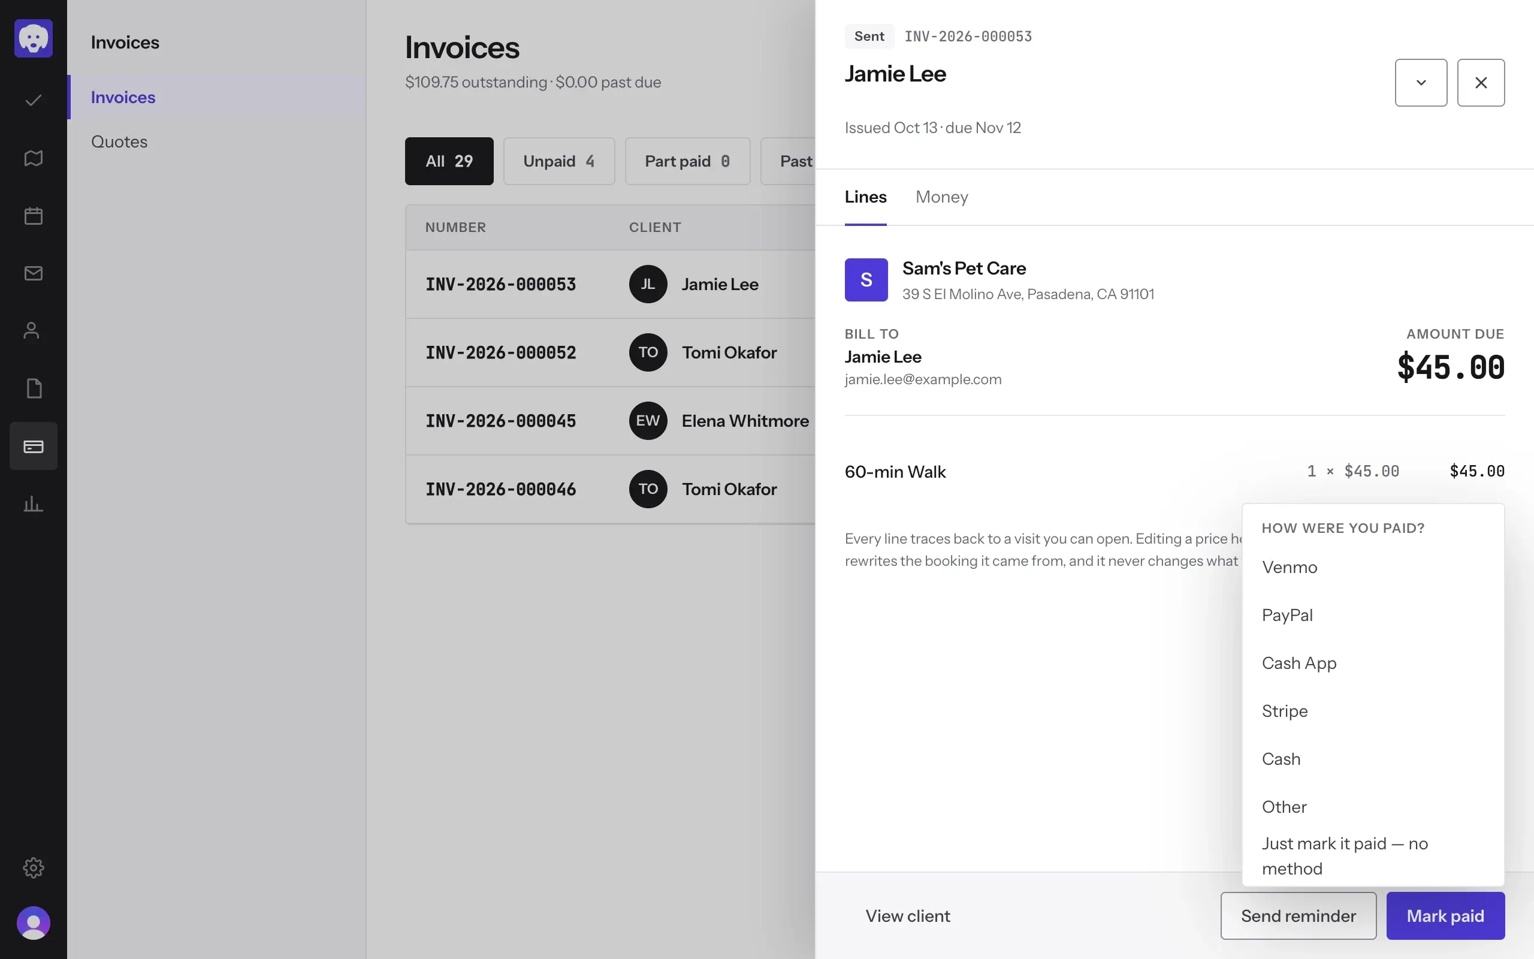Click the dog logo app icon
Image resolution: width=1534 pixels, height=959 pixels.
34,38
